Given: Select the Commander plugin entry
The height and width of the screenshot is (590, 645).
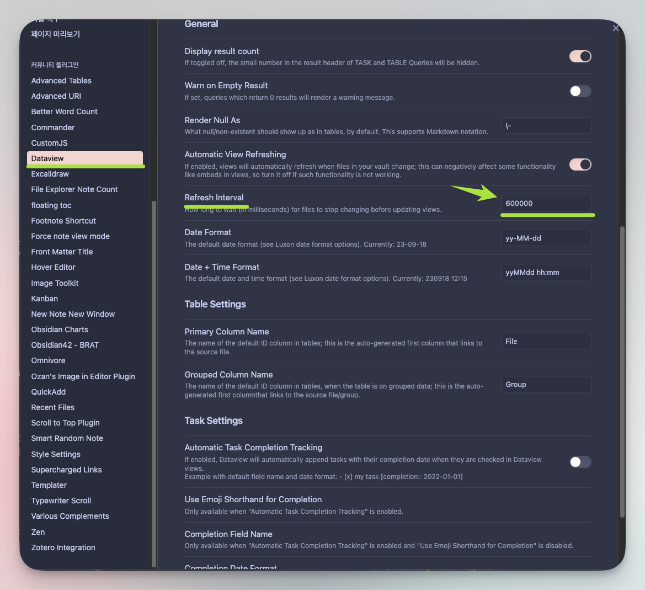Looking at the screenshot, I should 53,127.
